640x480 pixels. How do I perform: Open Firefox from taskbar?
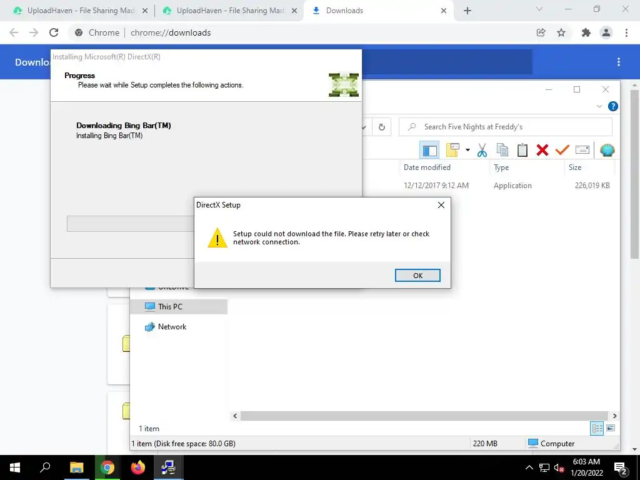point(138,467)
